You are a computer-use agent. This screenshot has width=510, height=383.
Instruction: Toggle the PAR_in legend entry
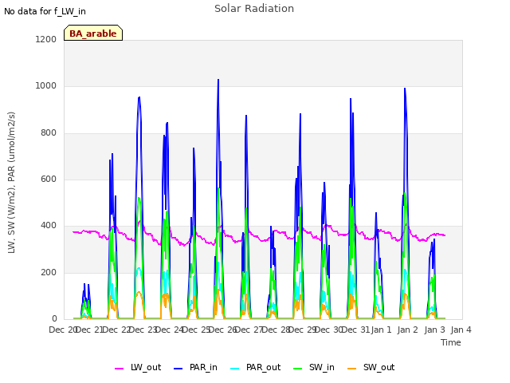195,367
